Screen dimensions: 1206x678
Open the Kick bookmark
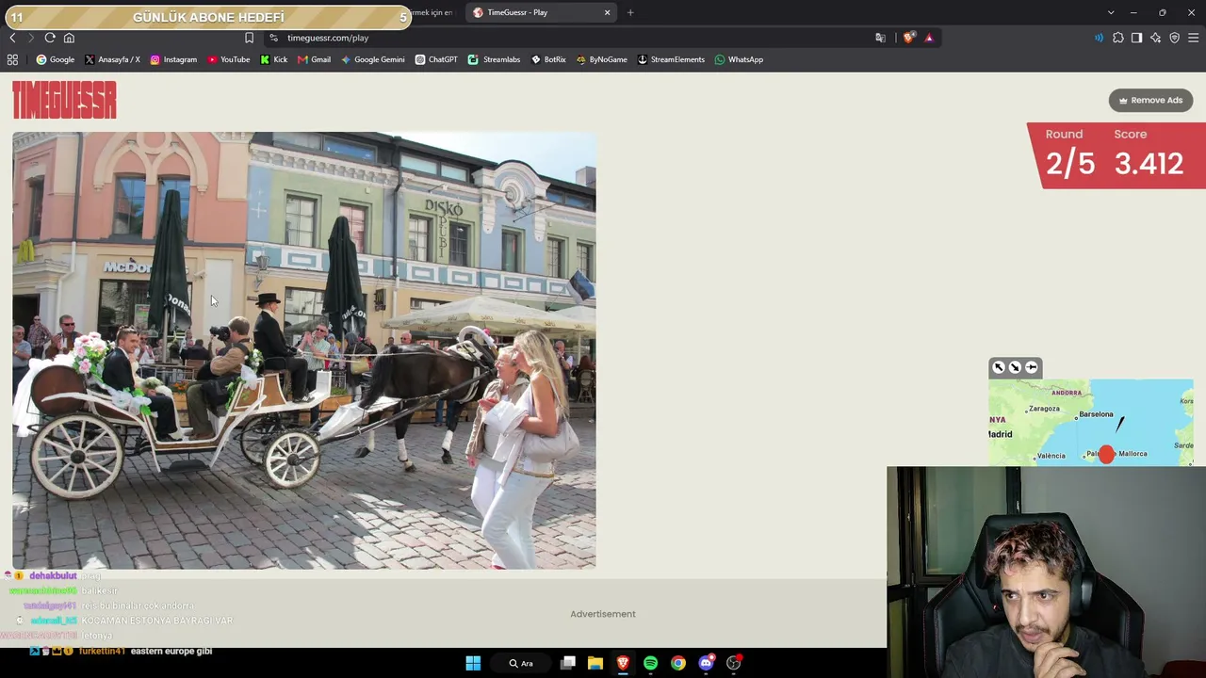tap(274, 59)
